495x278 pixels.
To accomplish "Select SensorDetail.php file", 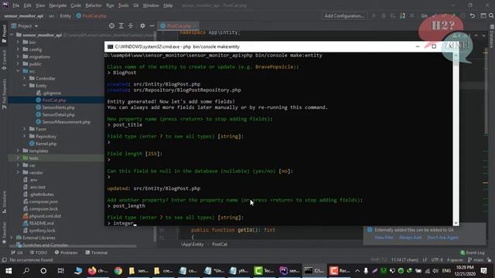I will [59, 114].
